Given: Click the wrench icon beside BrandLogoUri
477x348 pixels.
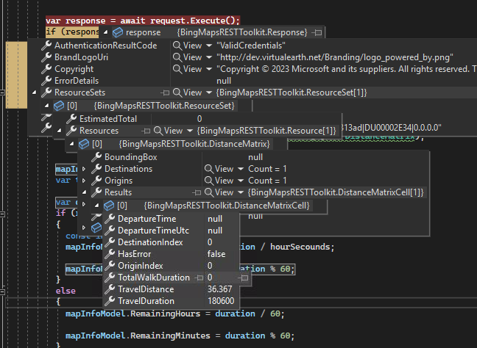Looking at the screenshot, I should point(46,57).
